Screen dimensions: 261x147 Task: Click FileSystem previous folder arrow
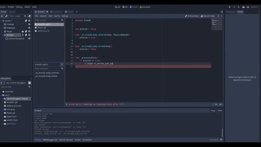tap(2, 83)
